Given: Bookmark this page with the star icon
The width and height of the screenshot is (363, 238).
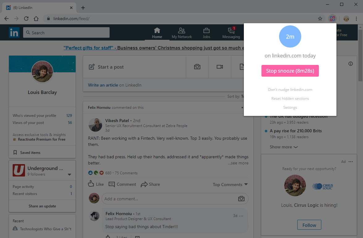Looking at the screenshot, I should pyautogui.click(x=320, y=19).
